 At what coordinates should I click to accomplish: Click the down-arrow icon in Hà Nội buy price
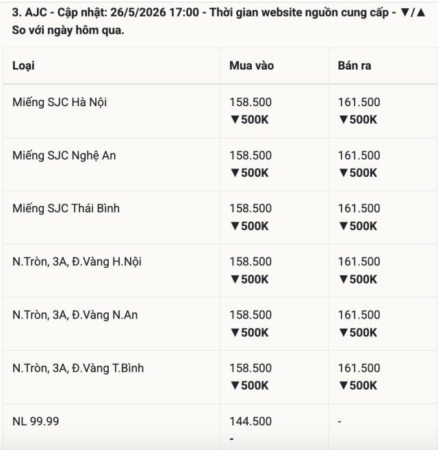(235, 120)
